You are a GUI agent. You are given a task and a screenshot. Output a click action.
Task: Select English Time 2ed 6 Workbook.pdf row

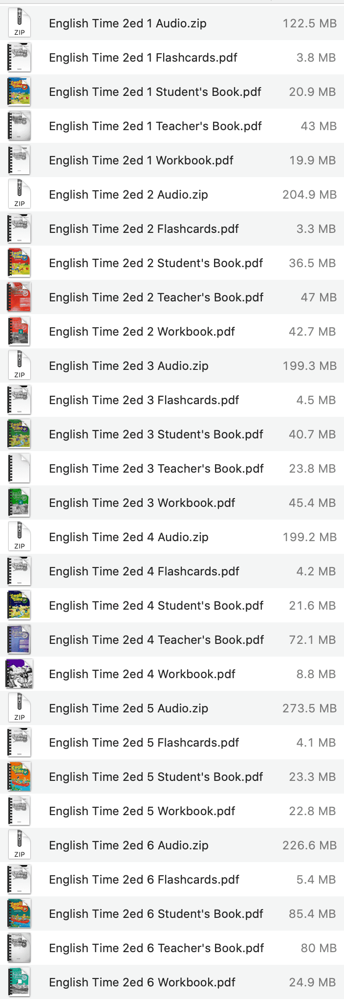[x=141, y=982]
